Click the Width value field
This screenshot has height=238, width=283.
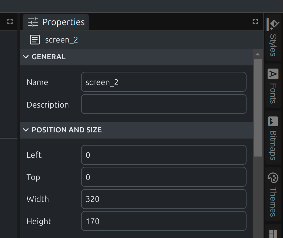(x=164, y=199)
